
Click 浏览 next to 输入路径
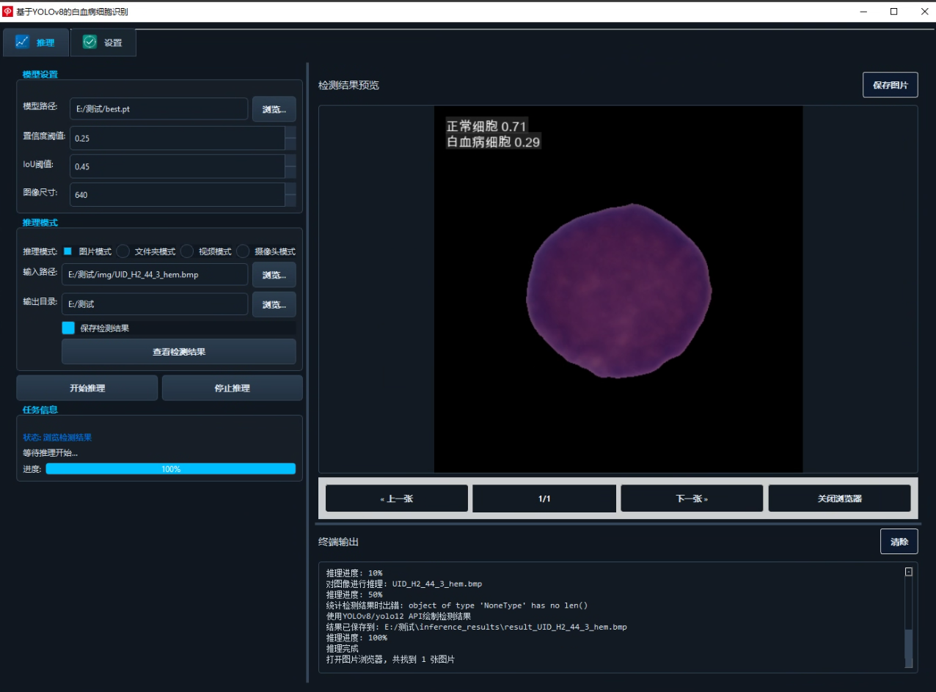tap(274, 275)
